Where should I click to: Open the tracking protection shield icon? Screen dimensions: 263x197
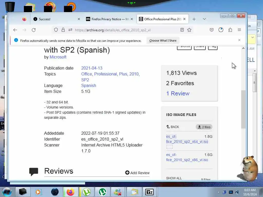click(x=56, y=30)
